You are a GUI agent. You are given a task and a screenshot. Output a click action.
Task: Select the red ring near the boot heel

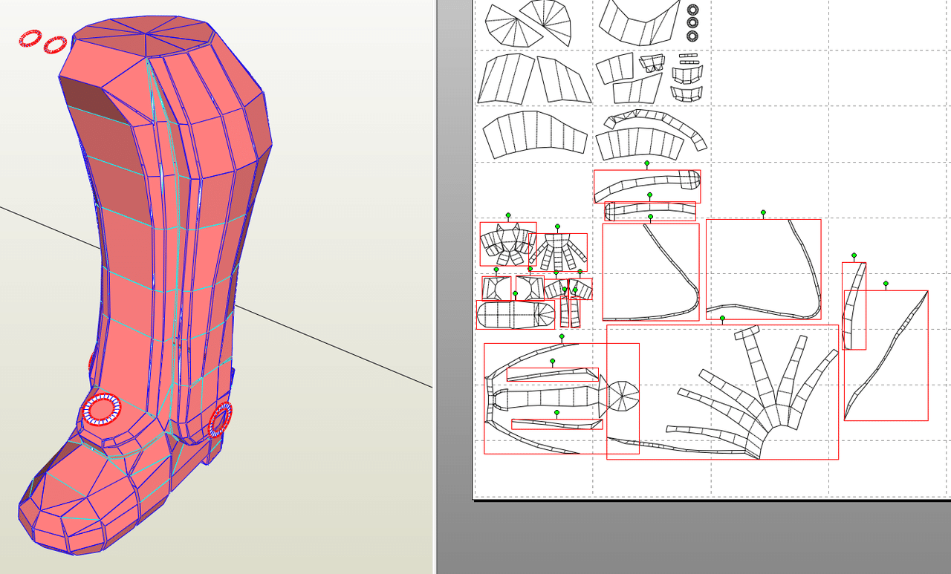click(221, 420)
